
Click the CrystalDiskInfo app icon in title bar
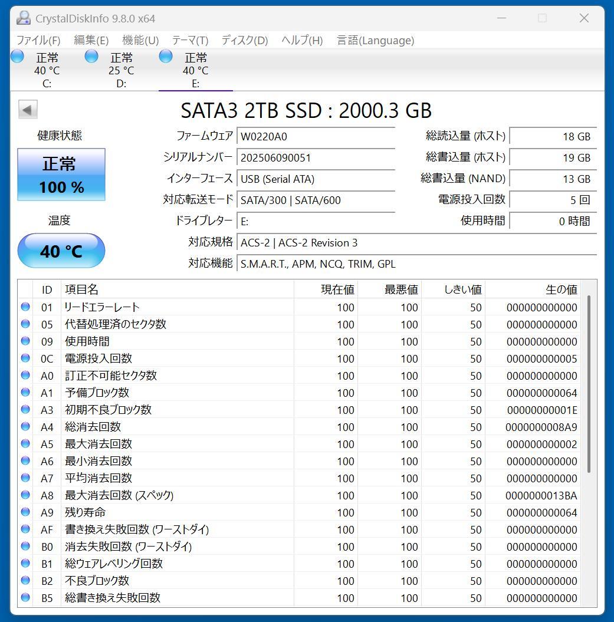tap(24, 18)
